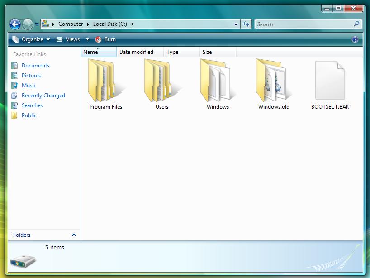Expand the arrow before Computer in breadcrumb

pos(53,24)
